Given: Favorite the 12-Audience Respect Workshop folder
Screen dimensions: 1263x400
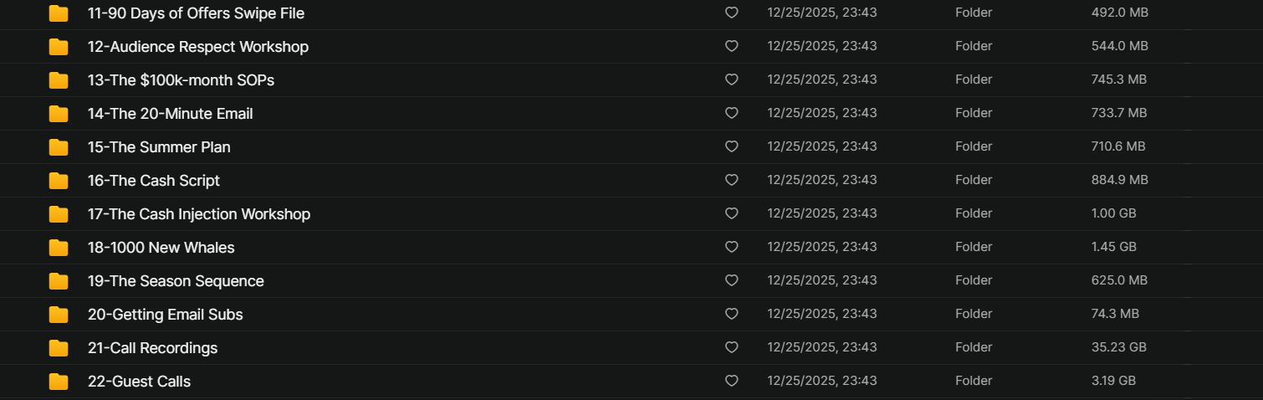Looking at the screenshot, I should coord(731,46).
